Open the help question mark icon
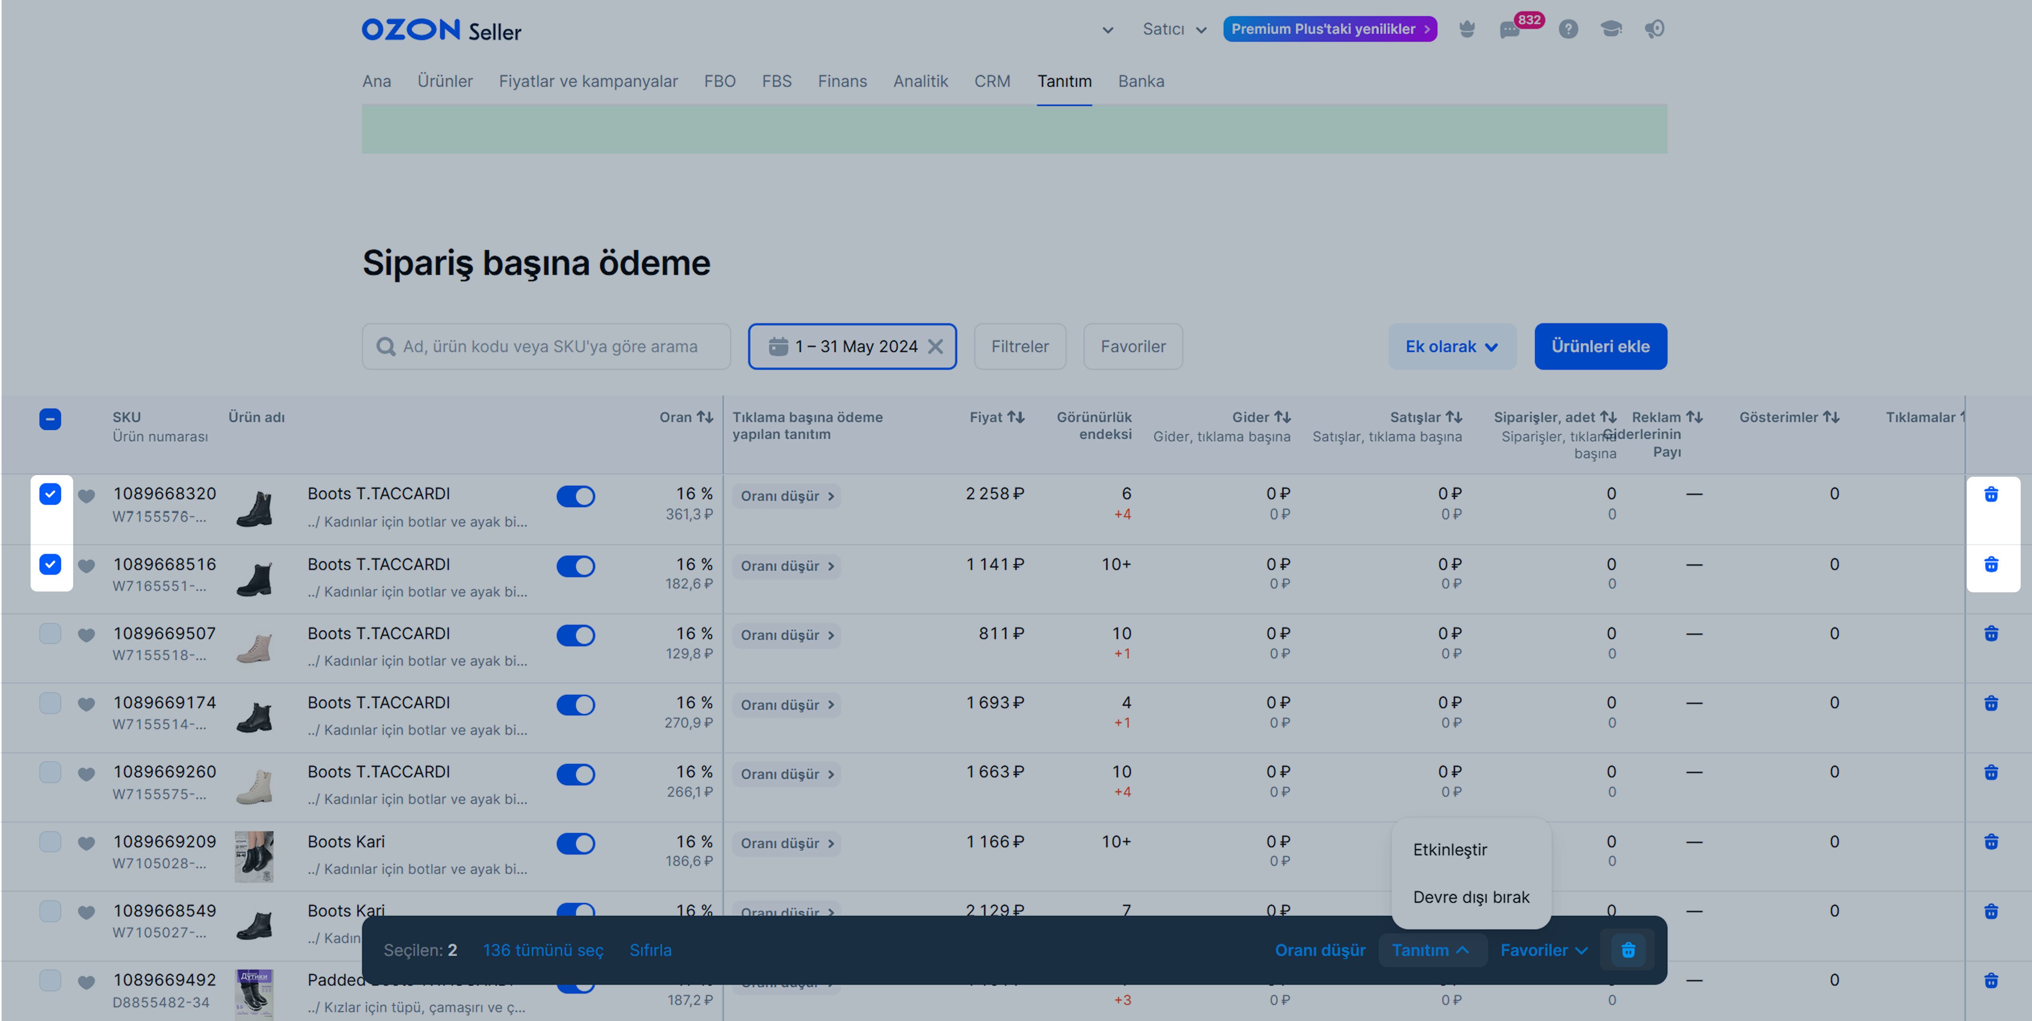 1568,29
